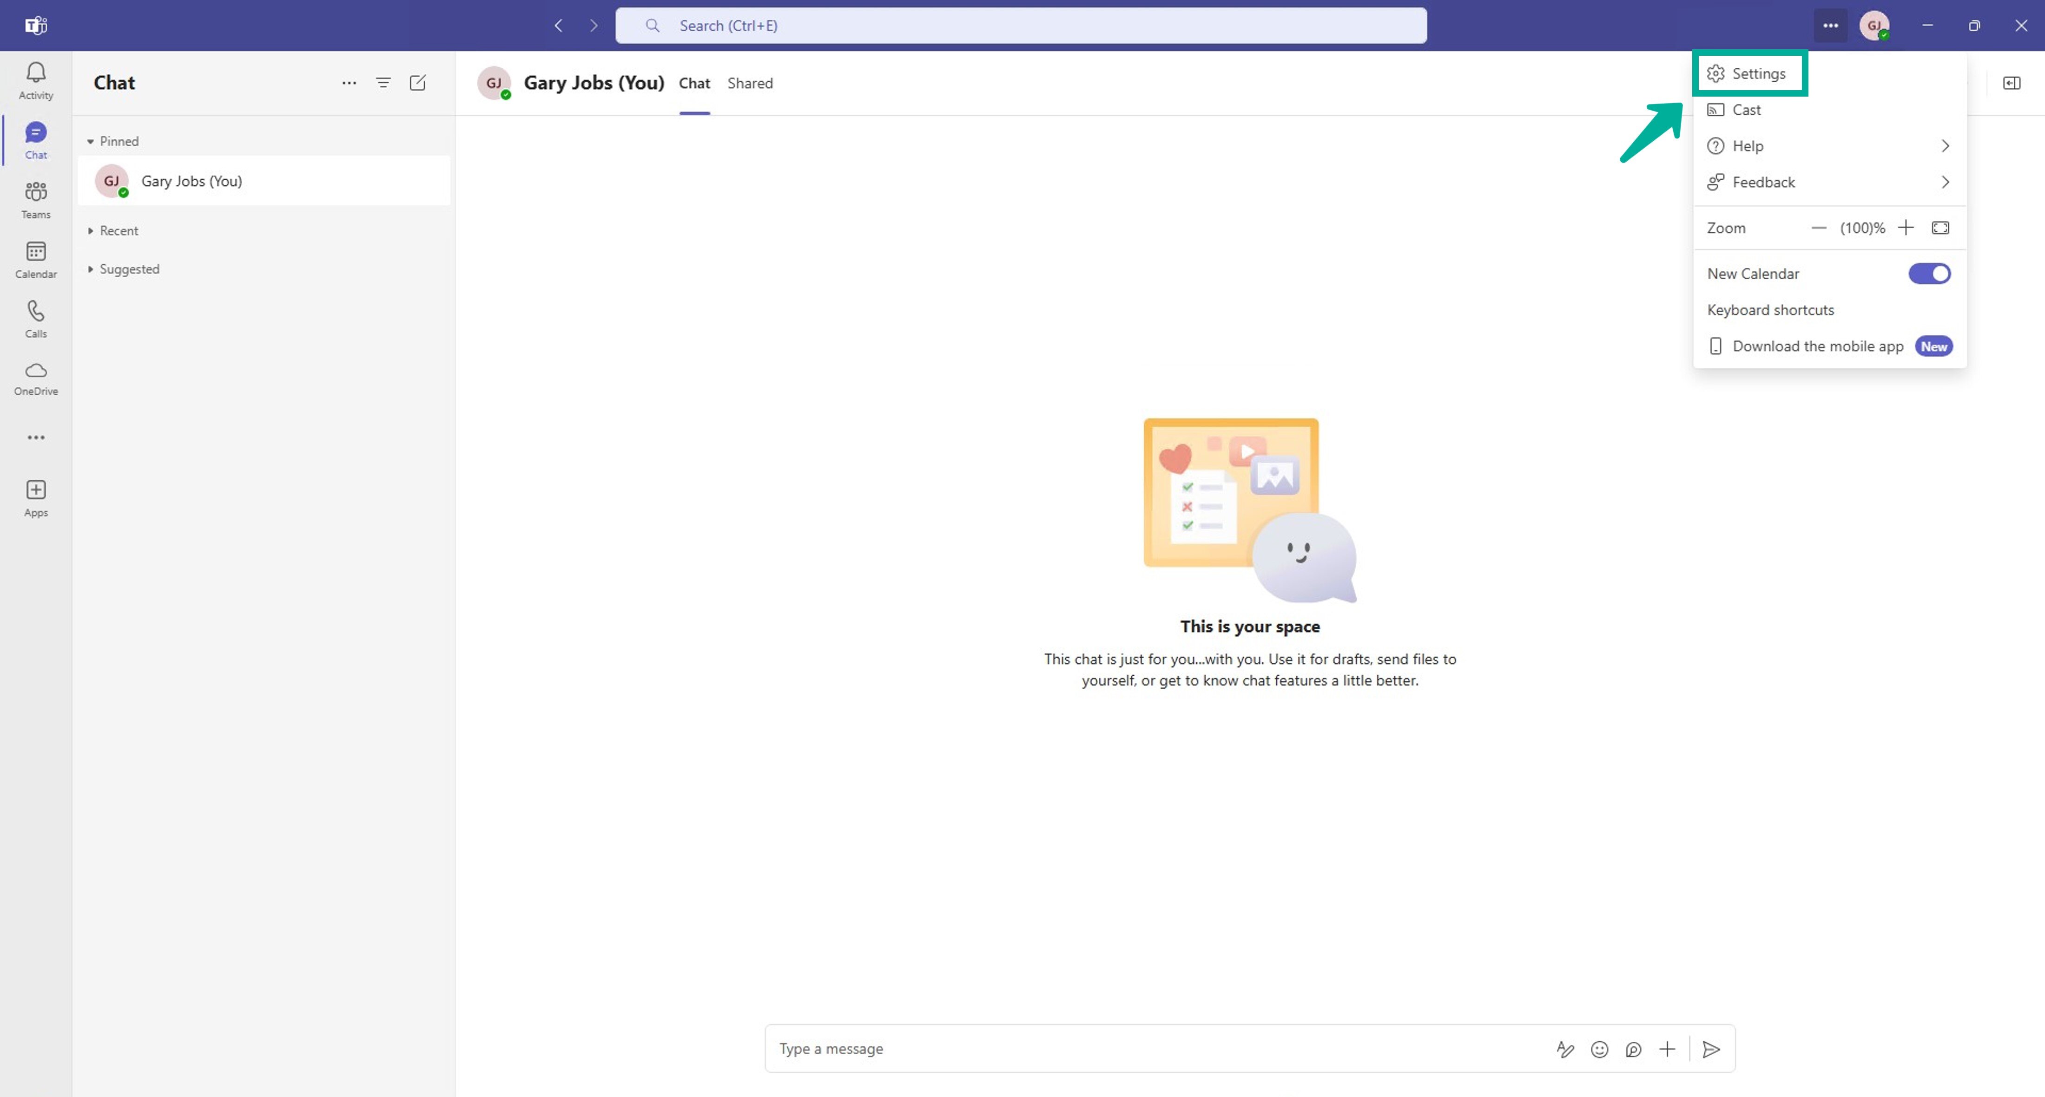Click the Keyboard shortcuts option
Image resolution: width=2045 pixels, height=1097 pixels.
[1770, 309]
